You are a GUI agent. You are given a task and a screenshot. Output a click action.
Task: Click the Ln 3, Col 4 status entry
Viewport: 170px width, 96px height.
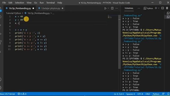coord(119,94)
